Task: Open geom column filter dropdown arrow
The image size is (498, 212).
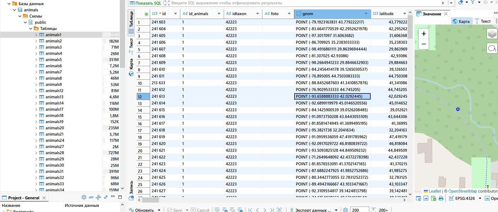Action: (366, 14)
